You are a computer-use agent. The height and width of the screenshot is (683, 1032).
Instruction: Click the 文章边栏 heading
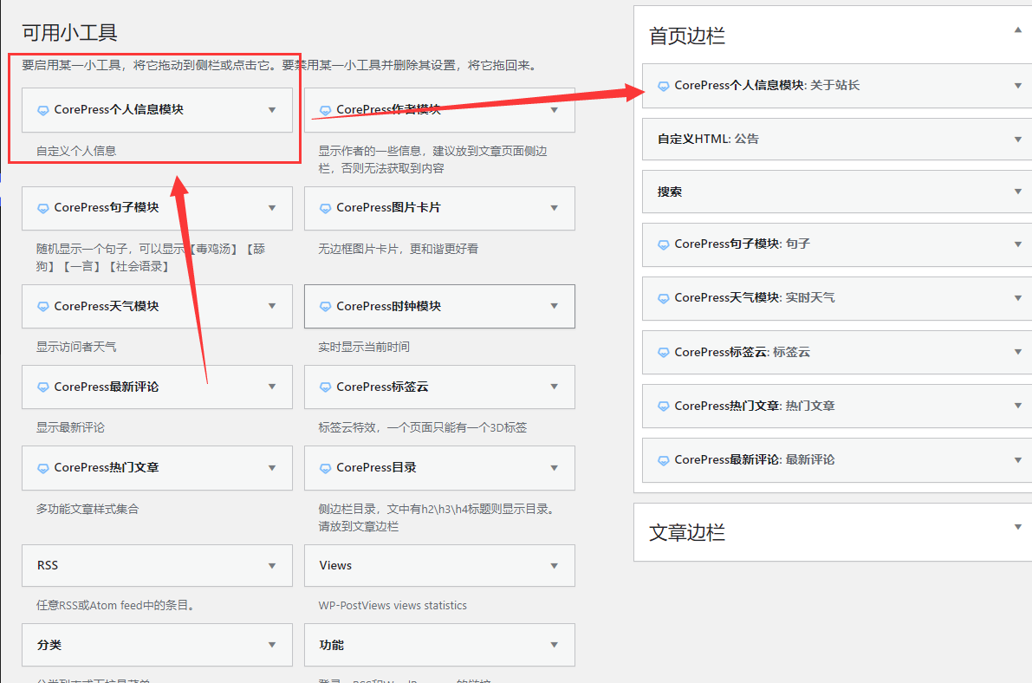[x=686, y=532]
